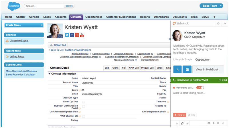Open the Klout icon under contact name
Screen dimensions: 229x129
click(77, 35)
